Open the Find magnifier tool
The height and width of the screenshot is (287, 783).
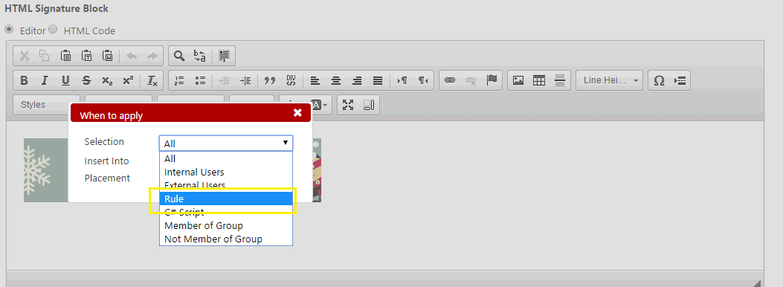[x=178, y=56]
